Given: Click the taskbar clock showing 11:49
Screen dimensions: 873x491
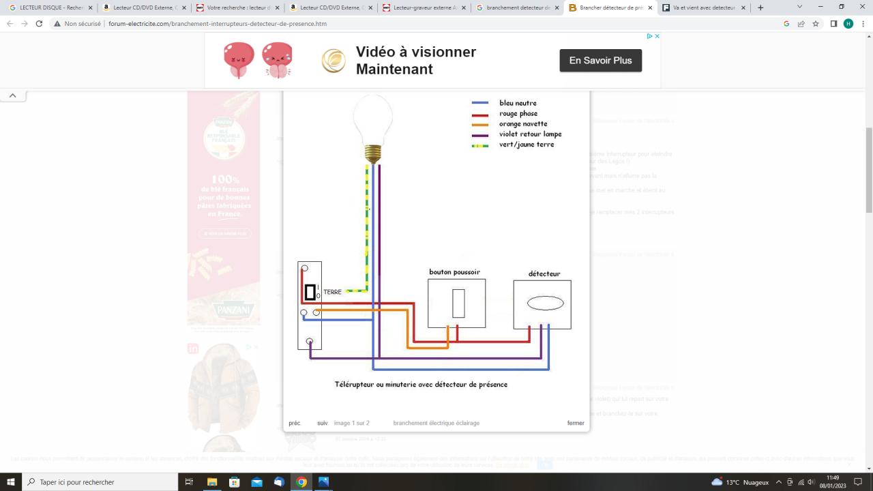Looking at the screenshot, I should click(833, 482).
